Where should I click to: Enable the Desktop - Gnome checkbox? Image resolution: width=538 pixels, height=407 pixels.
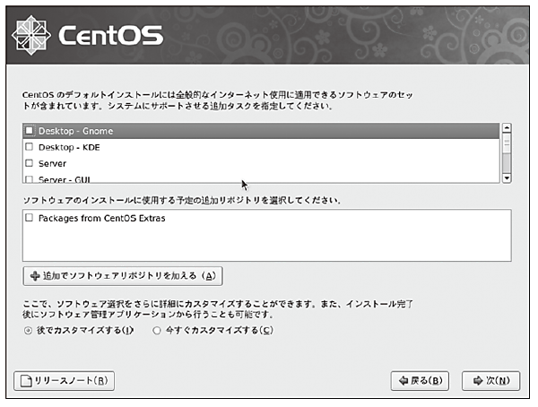point(30,131)
